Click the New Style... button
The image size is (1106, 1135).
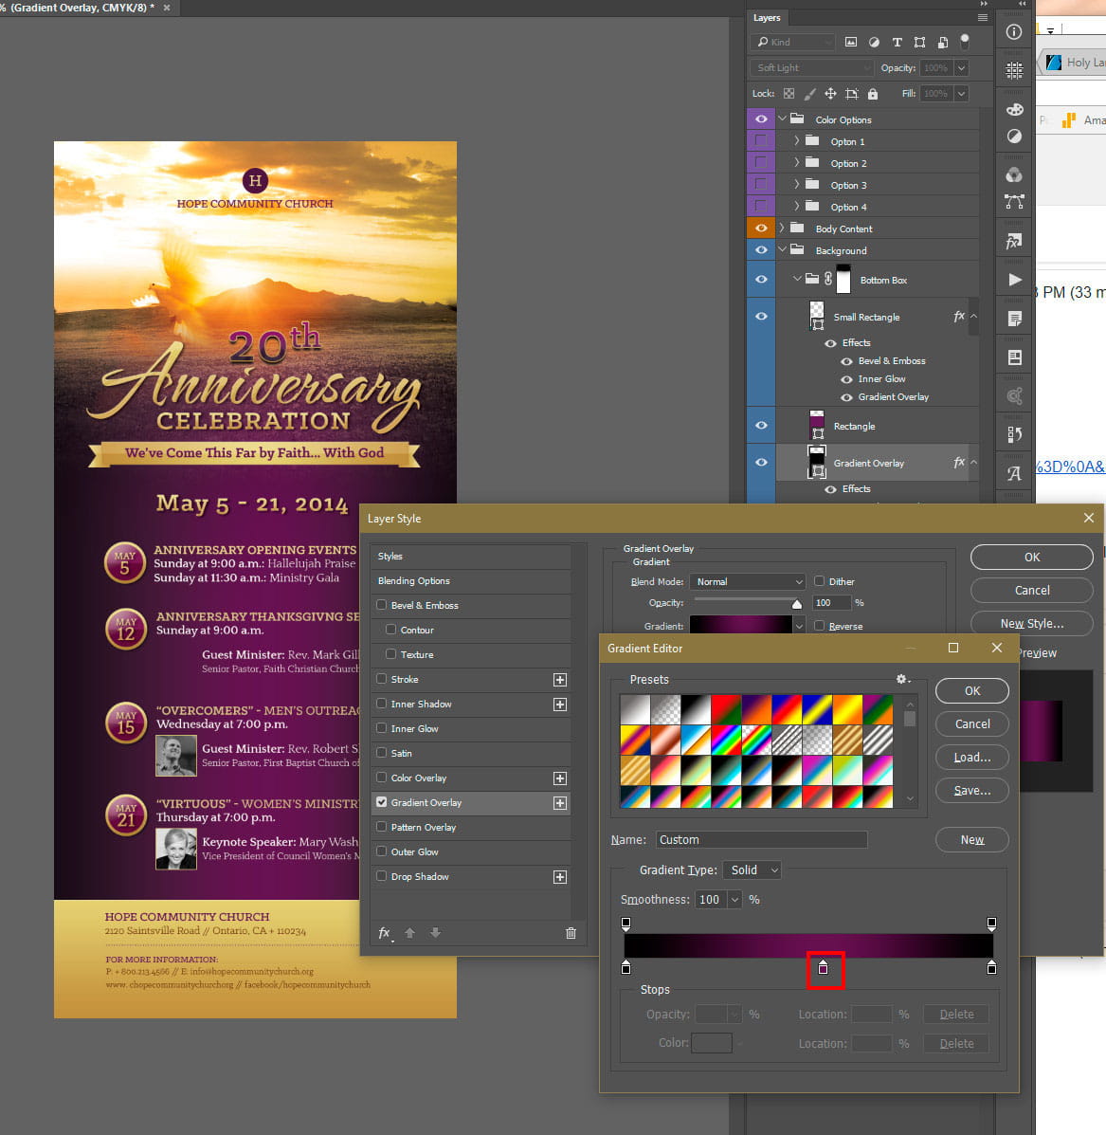[x=1031, y=623]
